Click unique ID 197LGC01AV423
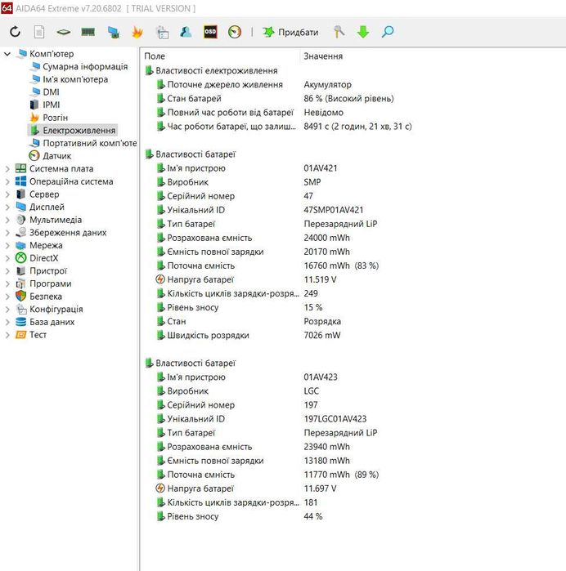Image resolution: width=566 pixels, height=571 pixels. tap(335, 419)
